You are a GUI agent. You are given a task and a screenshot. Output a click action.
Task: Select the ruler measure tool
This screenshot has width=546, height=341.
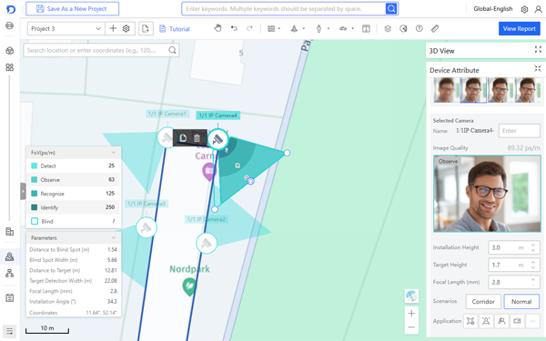(435, 28)
